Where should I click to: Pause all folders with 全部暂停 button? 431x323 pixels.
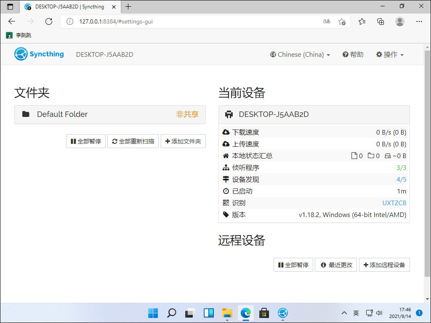coord(86,141)
